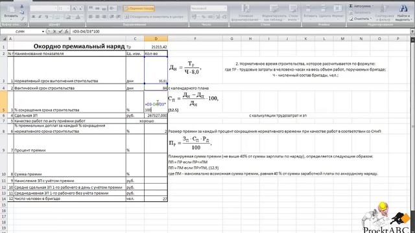Open Sort and Filter (Сортировка и фильтр)
This screenshot has width=415, height=233.
point(385,13)
